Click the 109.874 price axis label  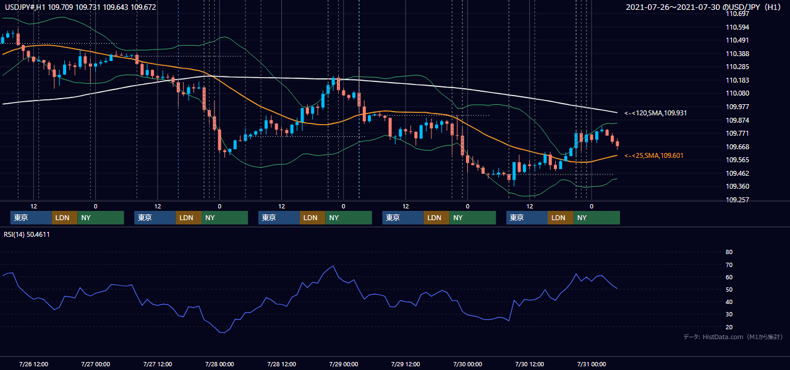coord(737,120)
